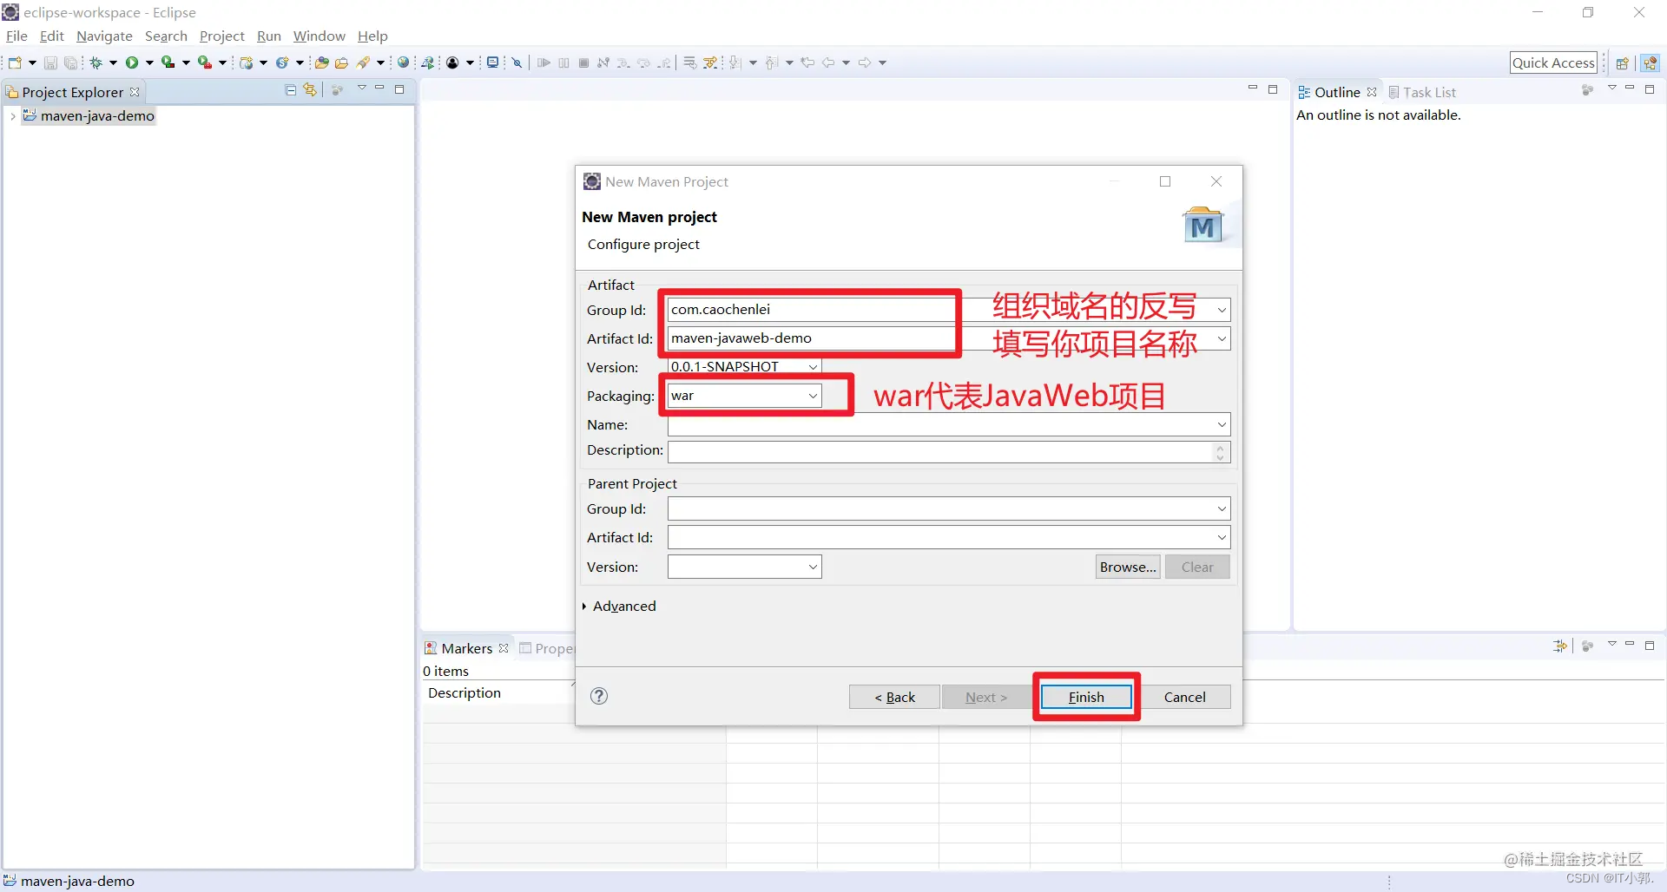Toggle Link with Editor in Project Explorer
Screen dimensions: 1667x892
[x=310, y=90]
